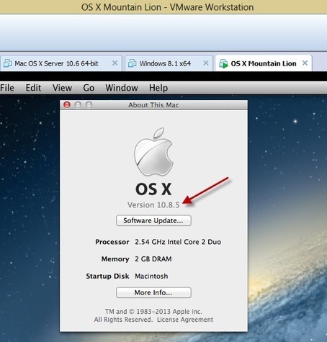The height and width of the screenshot is (342, 327).
Task: Click VM icon on Mac OS X Server tab
Action: (7, 63)
